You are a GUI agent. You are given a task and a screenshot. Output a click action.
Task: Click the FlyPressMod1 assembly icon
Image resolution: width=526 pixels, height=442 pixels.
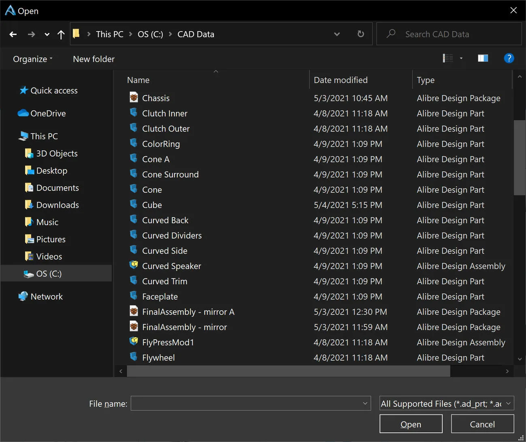(x=134, y=341)
